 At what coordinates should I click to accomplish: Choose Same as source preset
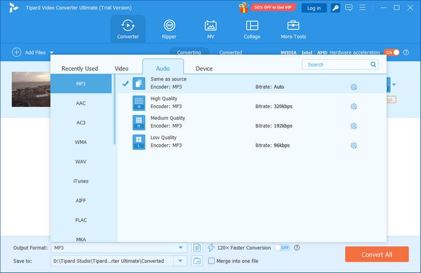click(252, 84)
